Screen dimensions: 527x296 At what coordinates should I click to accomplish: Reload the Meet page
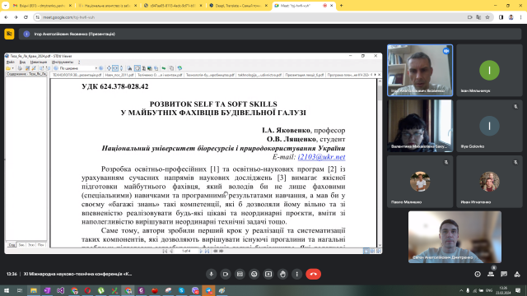point(26,17)
